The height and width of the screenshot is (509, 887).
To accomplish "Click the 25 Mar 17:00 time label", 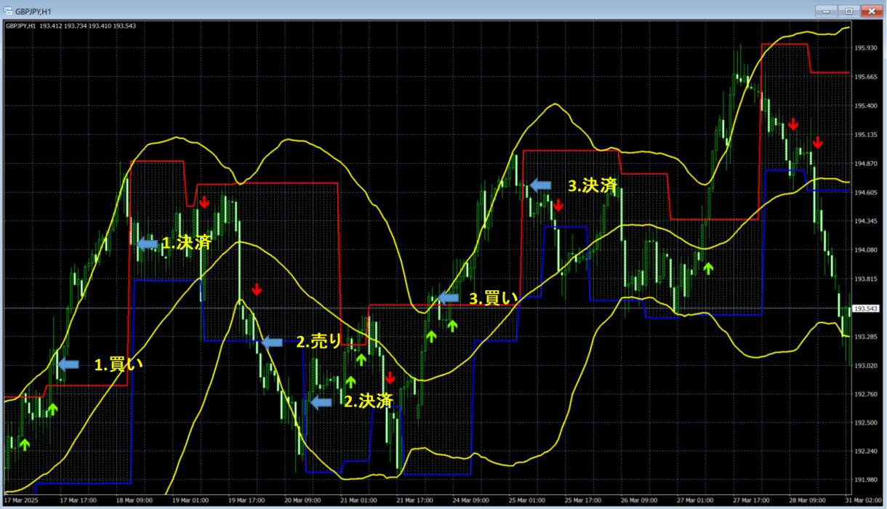I will tap(582, 501).
